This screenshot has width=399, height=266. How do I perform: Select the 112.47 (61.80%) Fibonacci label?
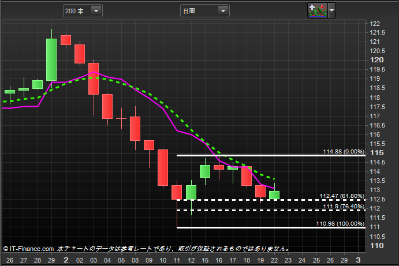342,196
